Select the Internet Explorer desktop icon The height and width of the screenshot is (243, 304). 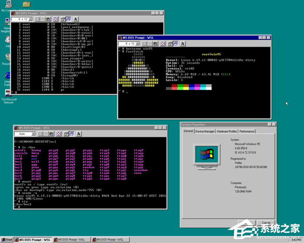7,79
